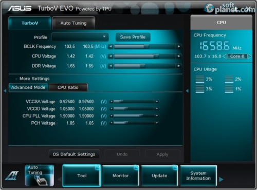Viewport: 257px width, 190px height.
Task: Click the CPU PLL Voltage slider track
Action: pyautogui.click(x=134, y=116)
